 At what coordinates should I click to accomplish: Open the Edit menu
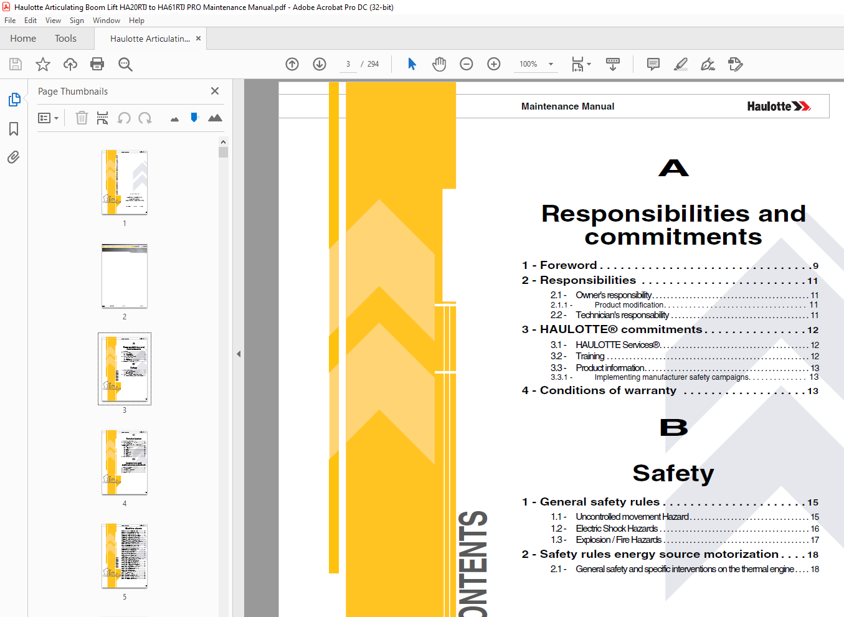(31, 21)
